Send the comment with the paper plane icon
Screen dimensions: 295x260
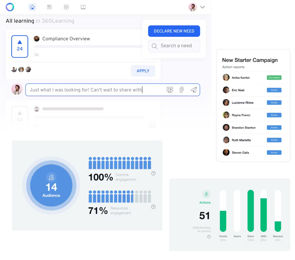pos(193,90)
